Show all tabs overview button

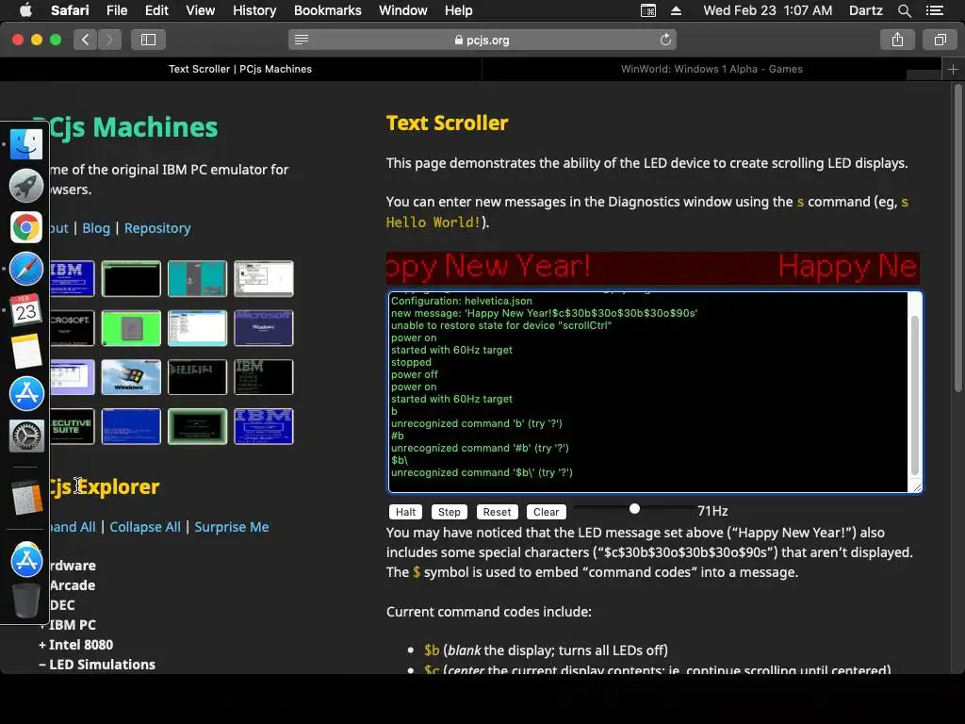tap(940, 40)
